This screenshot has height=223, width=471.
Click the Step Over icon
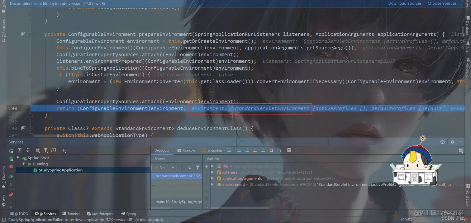[239, 150]
